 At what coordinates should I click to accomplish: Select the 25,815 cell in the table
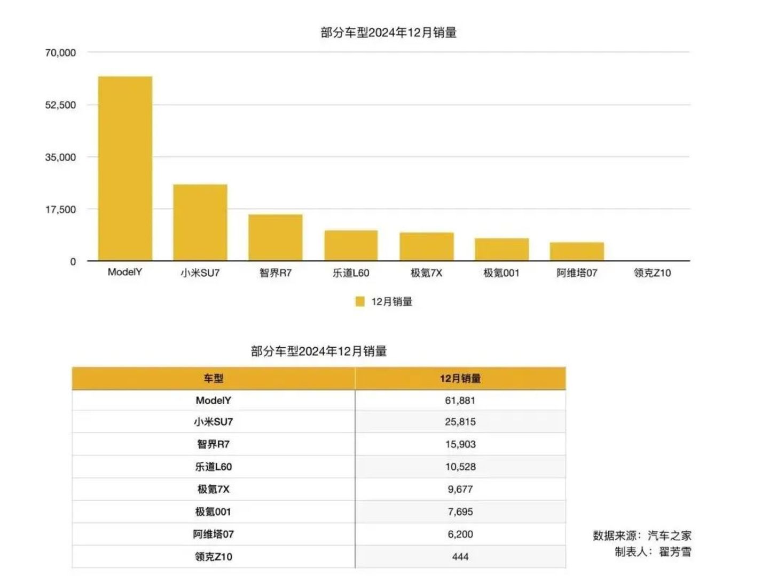pyautogui.click(x=460, y=422)
